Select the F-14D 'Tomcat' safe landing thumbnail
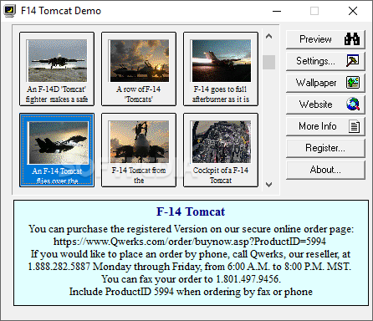373x321 pixels. pos(57,69)
